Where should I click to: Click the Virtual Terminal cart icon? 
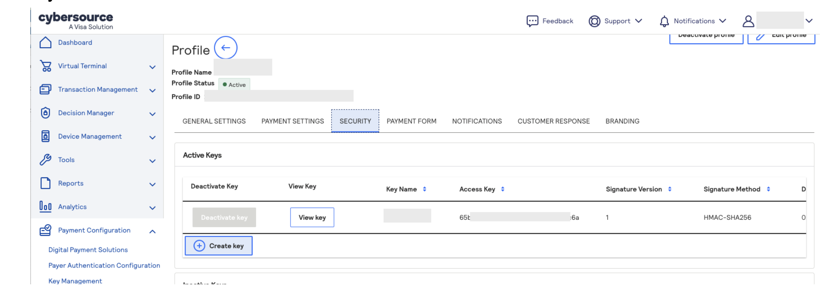[46, 66]
